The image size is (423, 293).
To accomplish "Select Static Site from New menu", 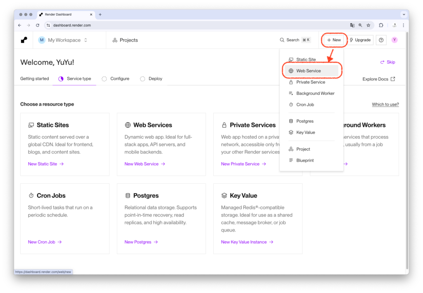I will click(311, 59).
